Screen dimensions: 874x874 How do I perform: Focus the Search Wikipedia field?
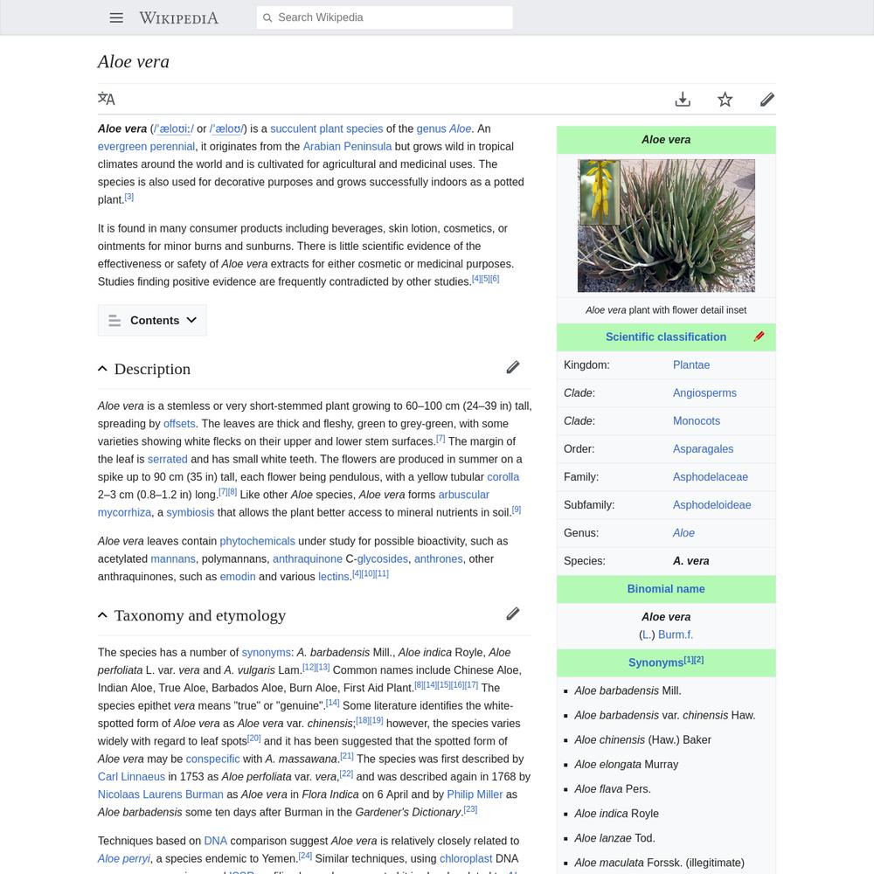click(x=385, y=17)
